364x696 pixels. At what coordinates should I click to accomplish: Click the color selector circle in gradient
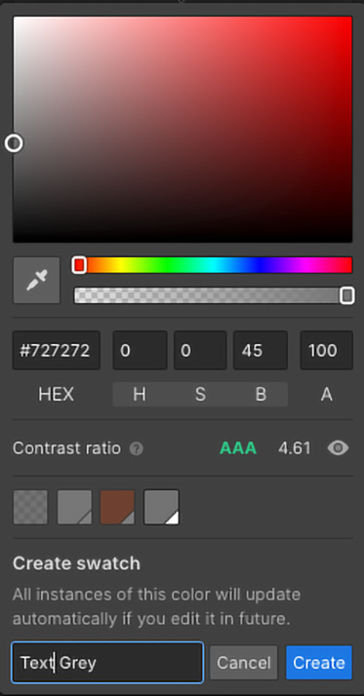click(14, 143)
